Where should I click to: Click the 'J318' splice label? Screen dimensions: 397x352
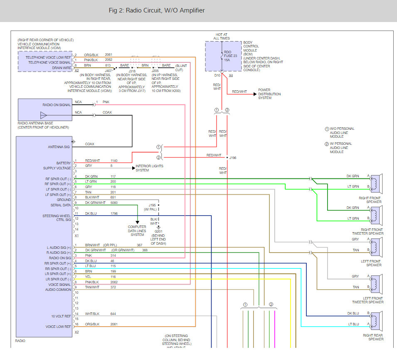tap(132, 71)
